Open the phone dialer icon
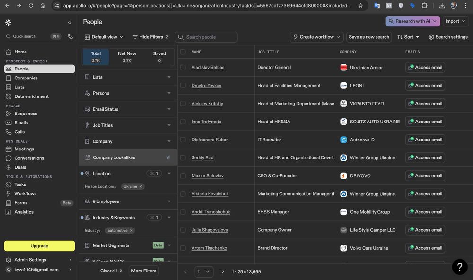The width and height of the screenshot is (473, 280). coord(70,36)
